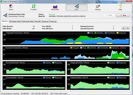
Task: Click the green Running status text
Action: (52, 14)
